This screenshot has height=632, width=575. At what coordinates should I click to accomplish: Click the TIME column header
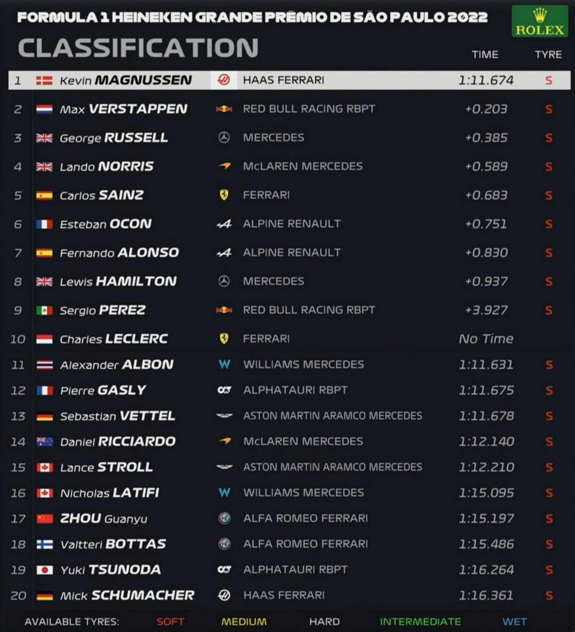coord(485,54)
